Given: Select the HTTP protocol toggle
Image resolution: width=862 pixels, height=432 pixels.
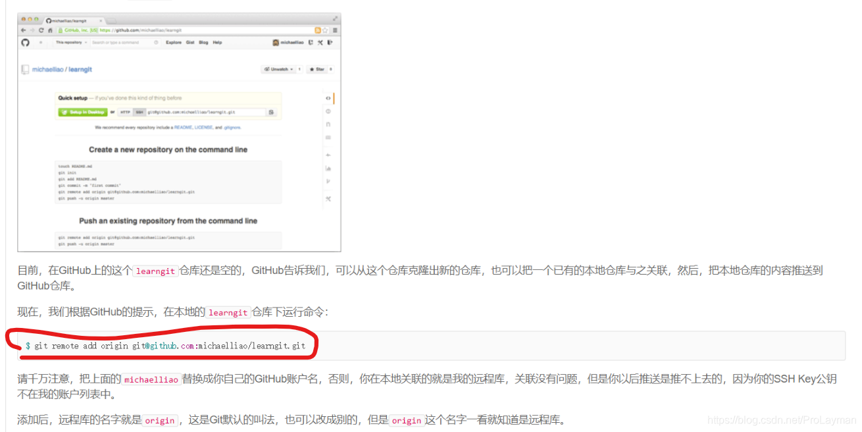Looking at the screenshot, I should click(125, 112).
